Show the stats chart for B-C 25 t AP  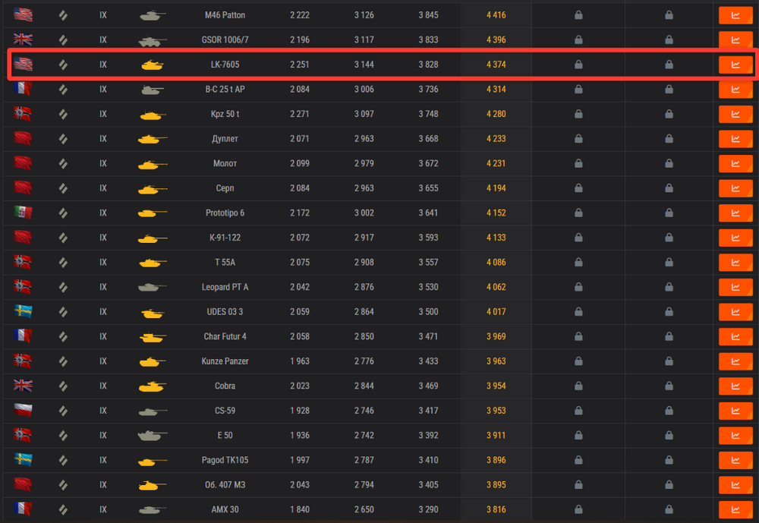tap(735, 89)
